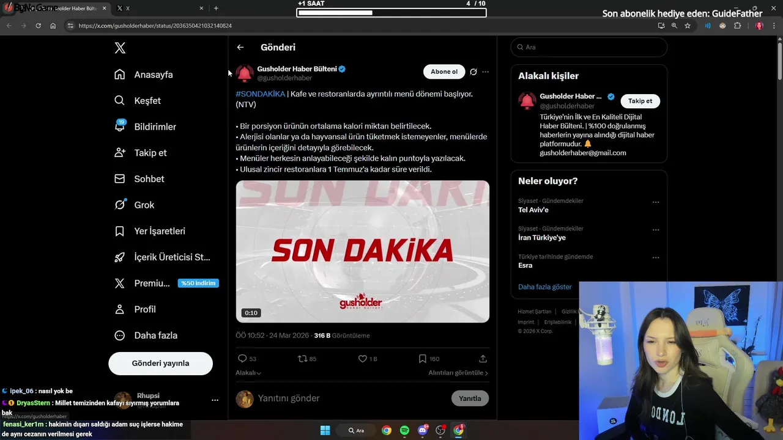Screen dimensions: 783x440
Task: Go back using the Gönderi arrow
Action: coord(240,47)
